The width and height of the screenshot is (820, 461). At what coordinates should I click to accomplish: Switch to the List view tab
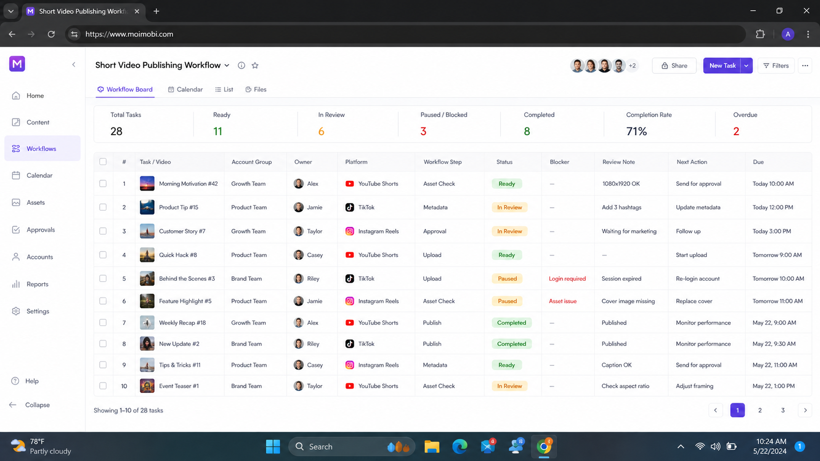224,89
